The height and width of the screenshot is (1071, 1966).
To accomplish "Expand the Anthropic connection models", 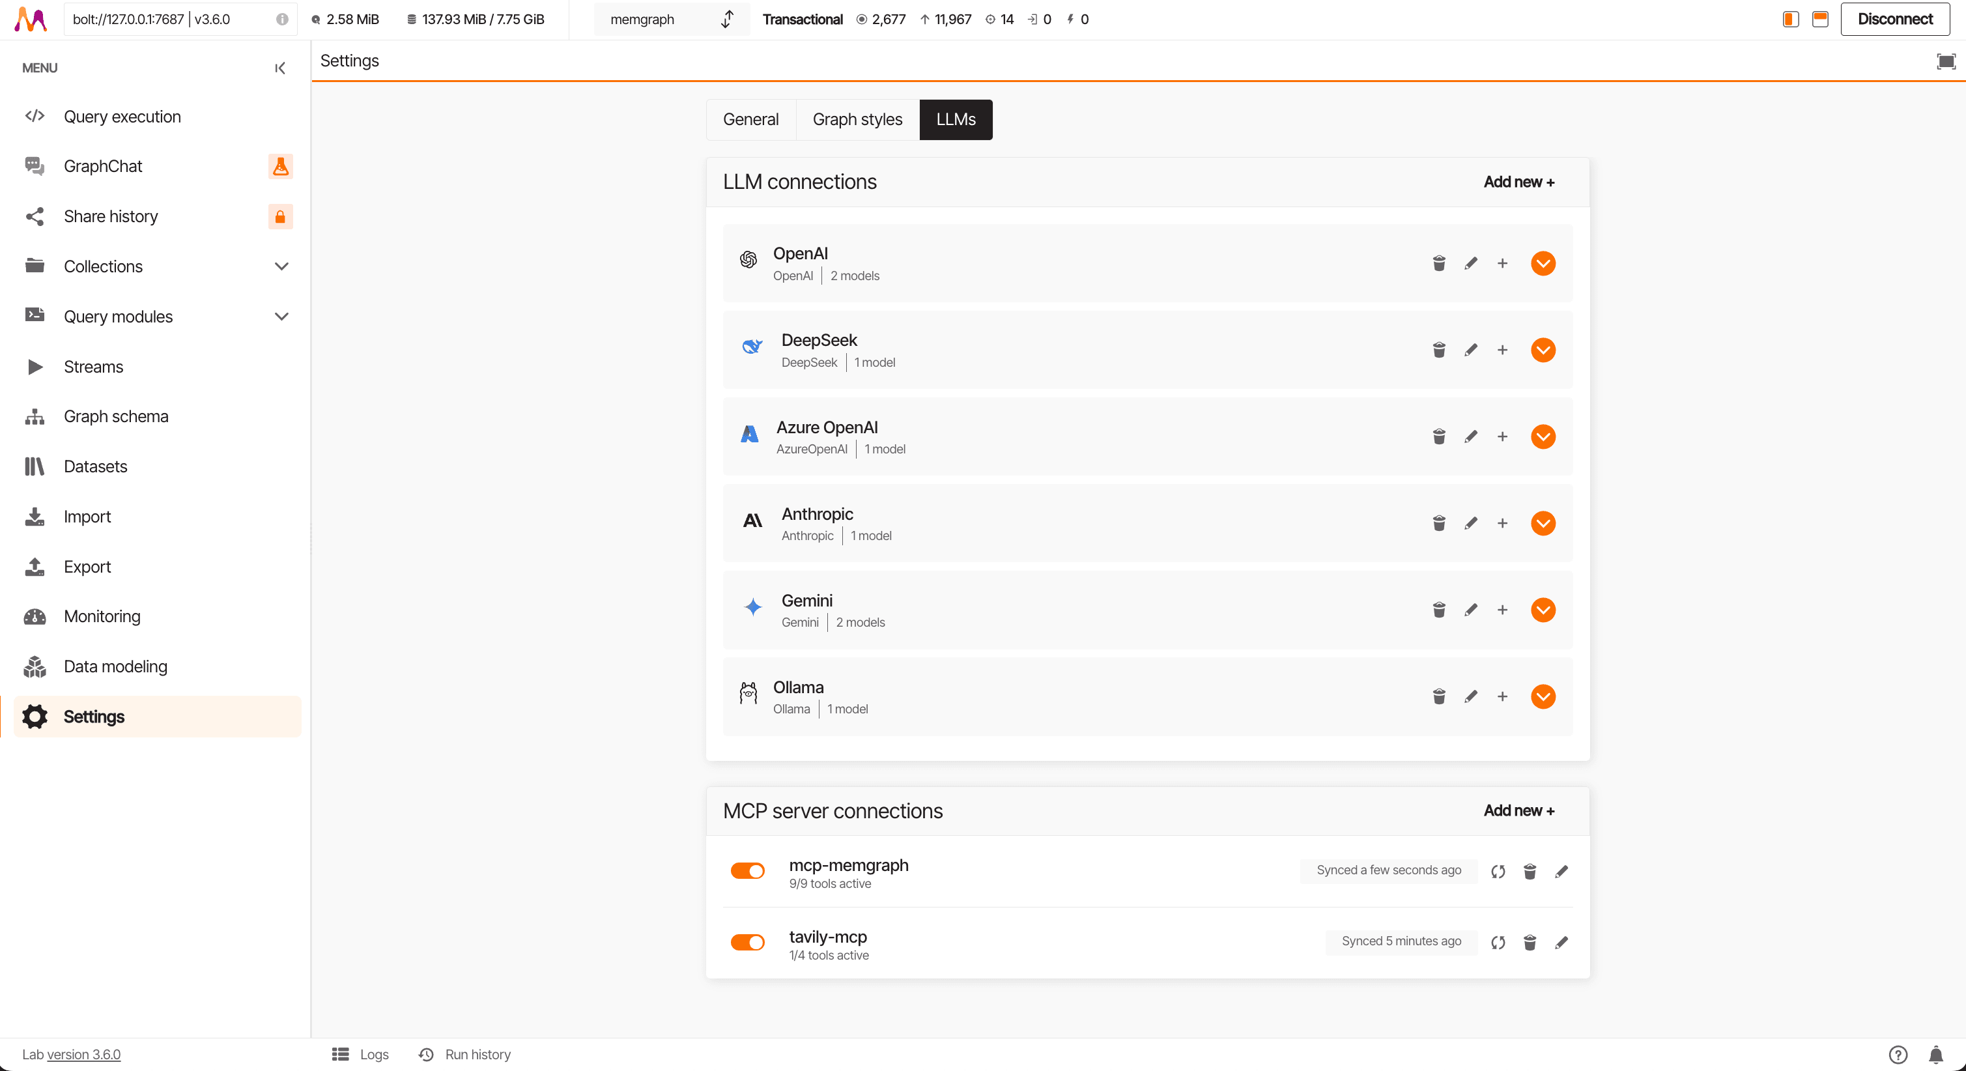I will 1543,524.
